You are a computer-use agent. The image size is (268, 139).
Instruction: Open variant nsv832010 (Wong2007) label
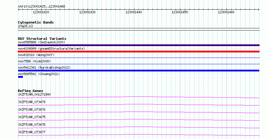pos(36,55)
